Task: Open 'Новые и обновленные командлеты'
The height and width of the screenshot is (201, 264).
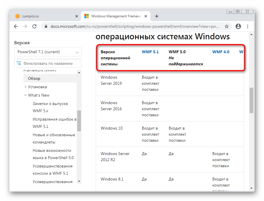Action: [x=54, y=138]
